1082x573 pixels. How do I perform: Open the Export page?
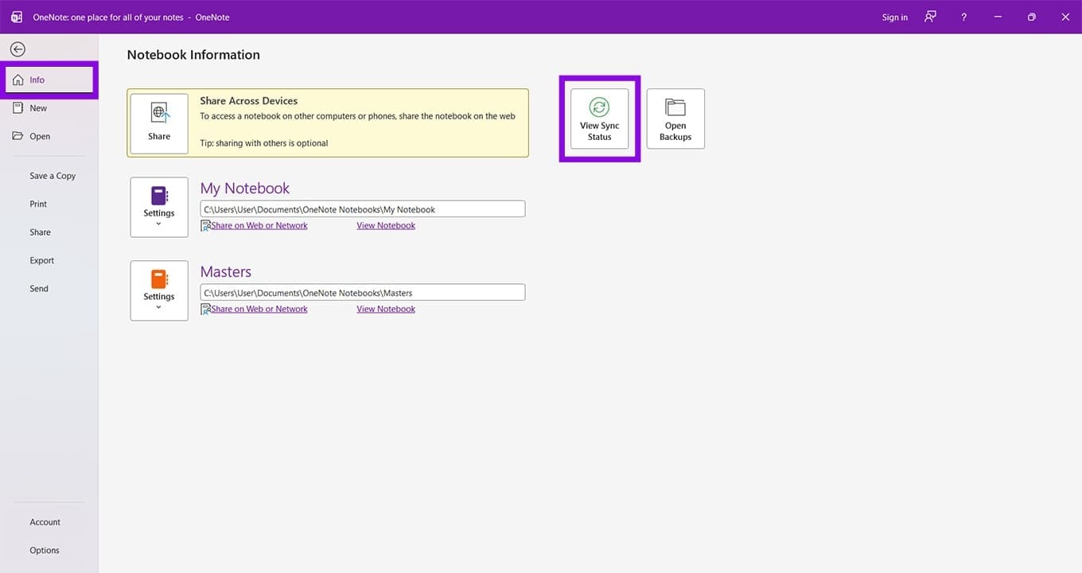[42, 260]
